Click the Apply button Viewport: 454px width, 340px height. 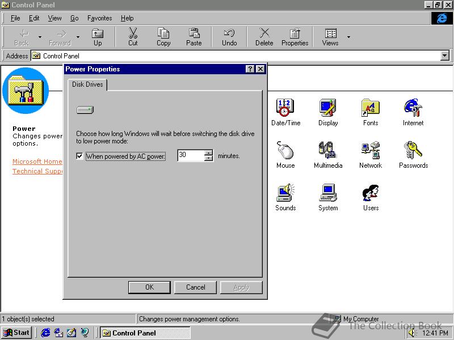(241, 287)
